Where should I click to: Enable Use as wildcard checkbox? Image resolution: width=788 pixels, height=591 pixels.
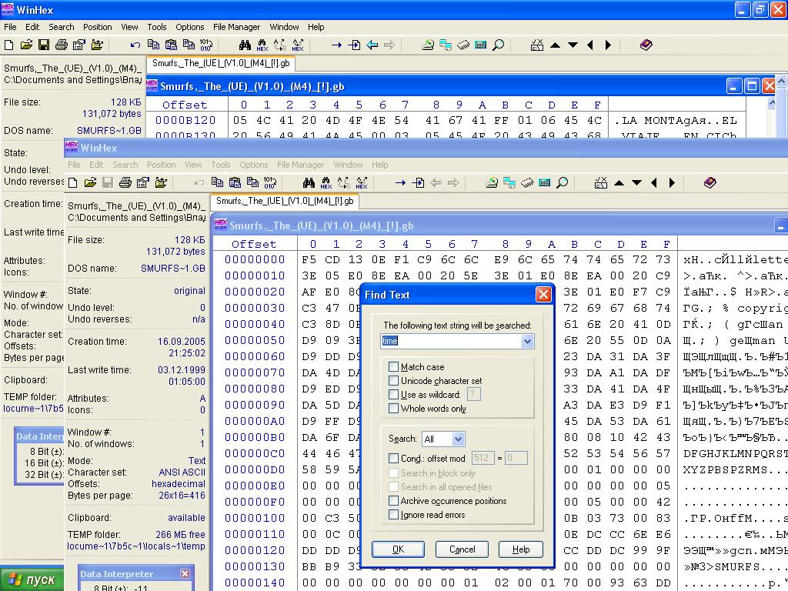pyautogui.click(x=393, y=395)
